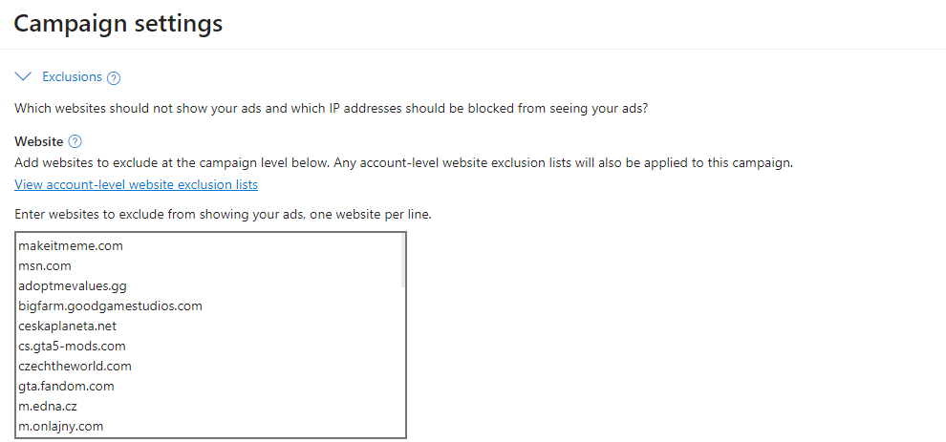Viewport: 946px width, 442px height.
Task: Collapse the Exclusions section chevron
Action: pos(24,76)
